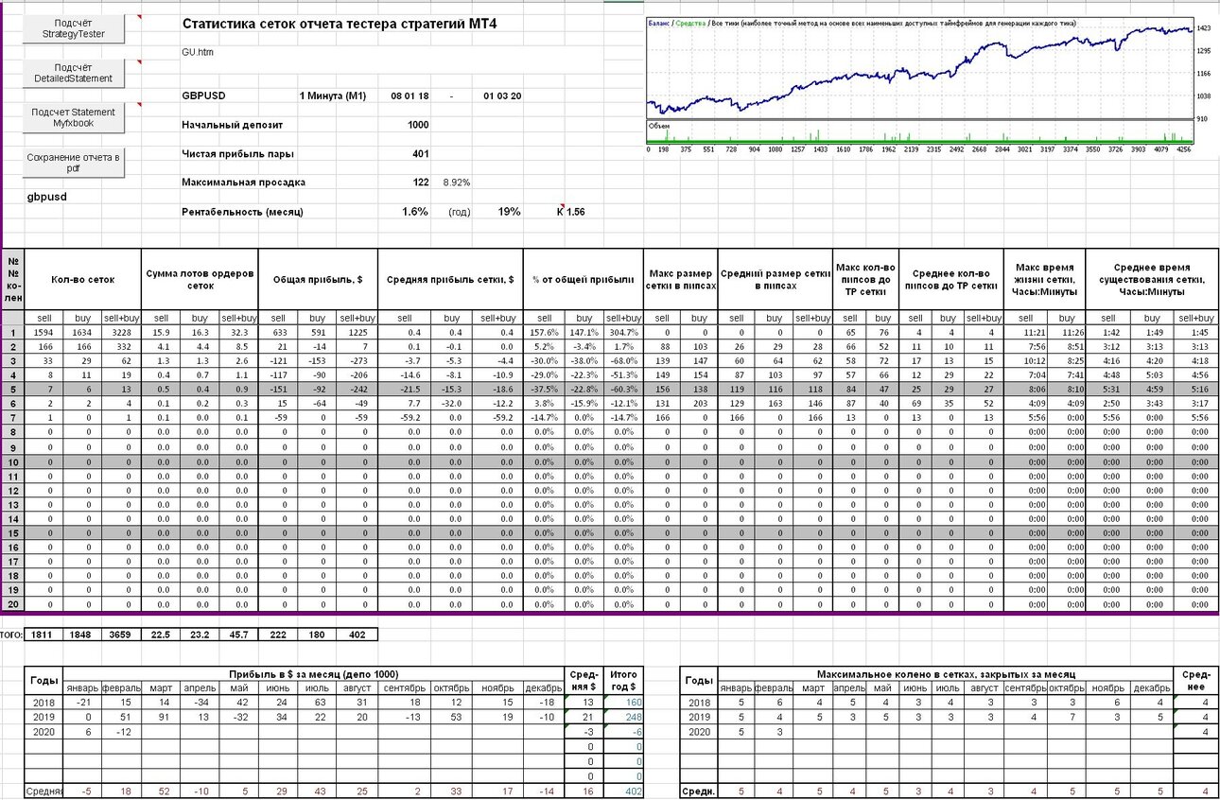Select 'Среднее время существования сетки' header
Image resolution: width=1220 pixels, height=800 pixels.
(x=1152, y=279)
